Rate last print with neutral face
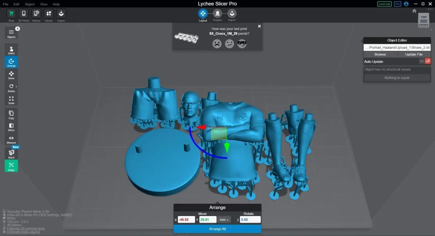 coord(229,44)
